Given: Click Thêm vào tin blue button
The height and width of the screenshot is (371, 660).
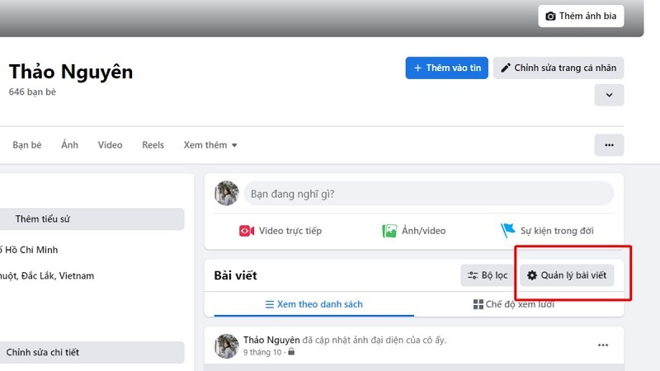Looking at the screenshot, I should (446, 68).
